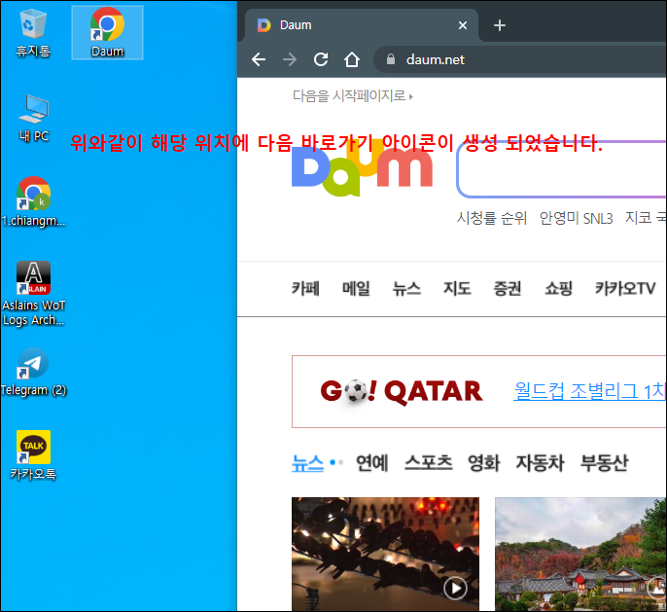Click the browser forward arrow
Viewport: 667px width, 612px height.
click(290, 59)
